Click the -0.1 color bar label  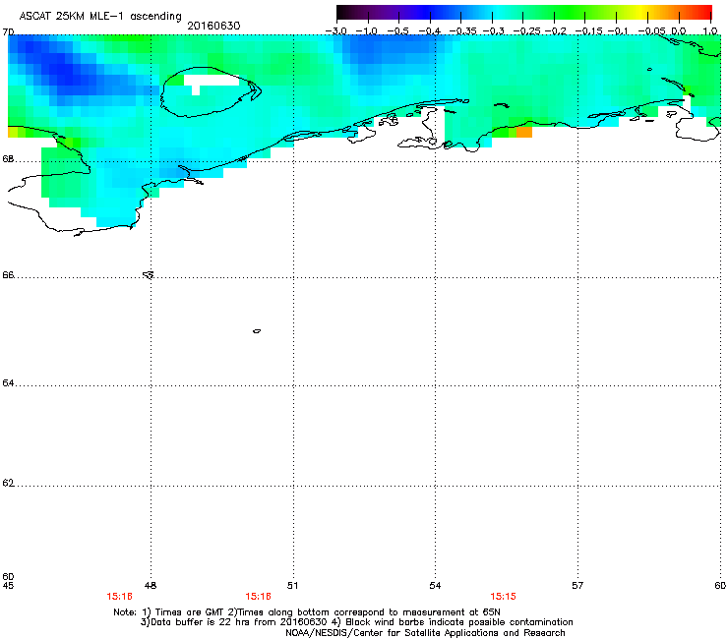coord(618,31)
